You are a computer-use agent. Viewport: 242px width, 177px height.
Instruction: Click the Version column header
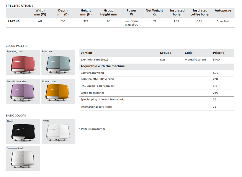pyautogui.click(x=86, y=53)
